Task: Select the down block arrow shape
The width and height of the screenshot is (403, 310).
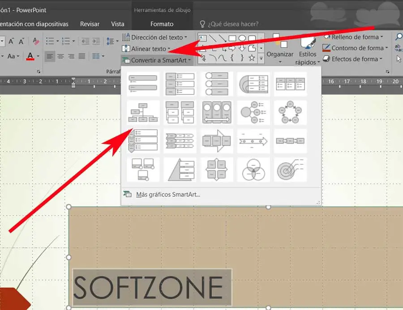Action: point(242,48)
